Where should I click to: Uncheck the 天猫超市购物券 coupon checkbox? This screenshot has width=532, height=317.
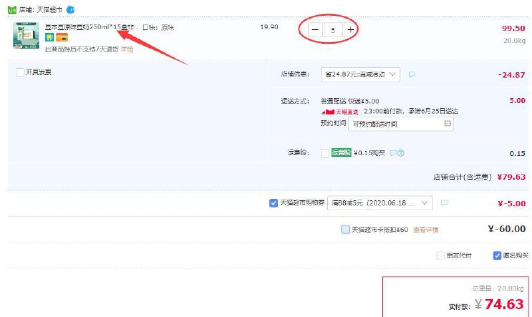coord(273,203)
